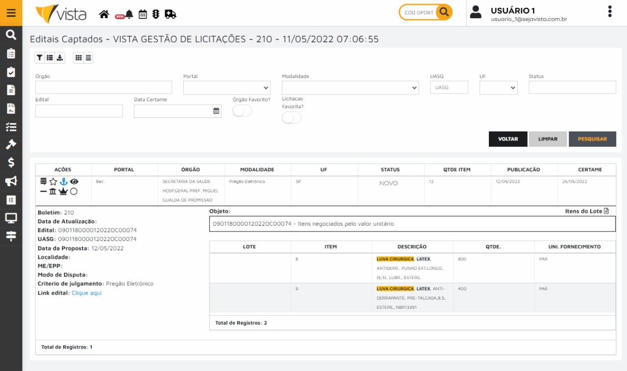Click the Vista logo
The width and height of the screenshot is (627, 371).
[61, 14]
